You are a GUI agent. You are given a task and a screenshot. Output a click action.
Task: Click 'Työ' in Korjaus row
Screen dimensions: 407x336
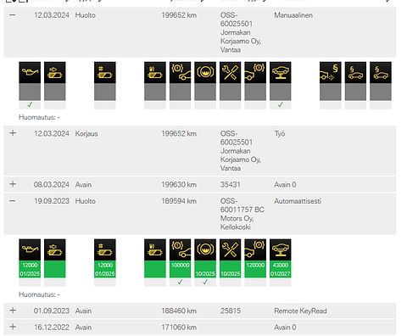tap(280, 134)
